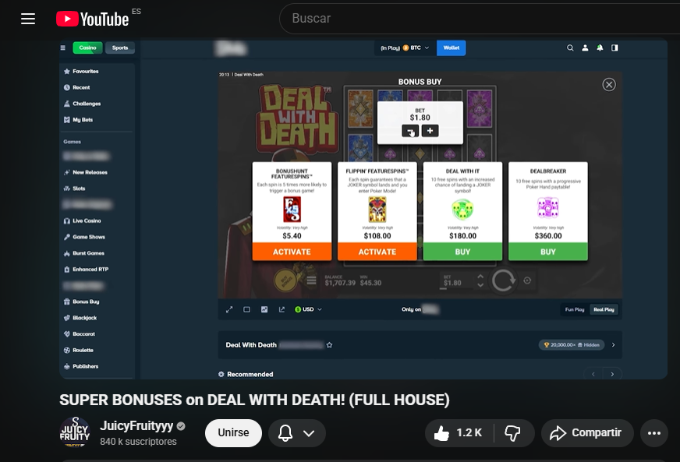Go to the YouTube home logo
The width and height of the screenshot is (680, 462).
92,19
